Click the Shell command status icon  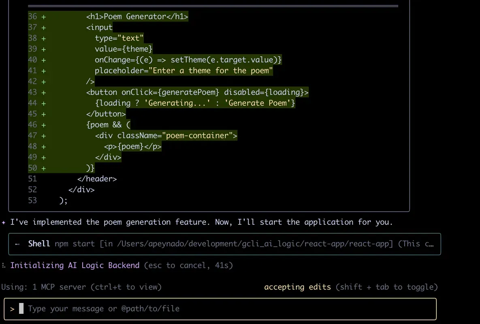pos(17,244)
